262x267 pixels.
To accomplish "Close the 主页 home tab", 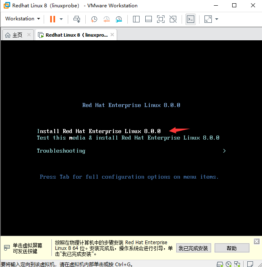I will coord(29,35).
